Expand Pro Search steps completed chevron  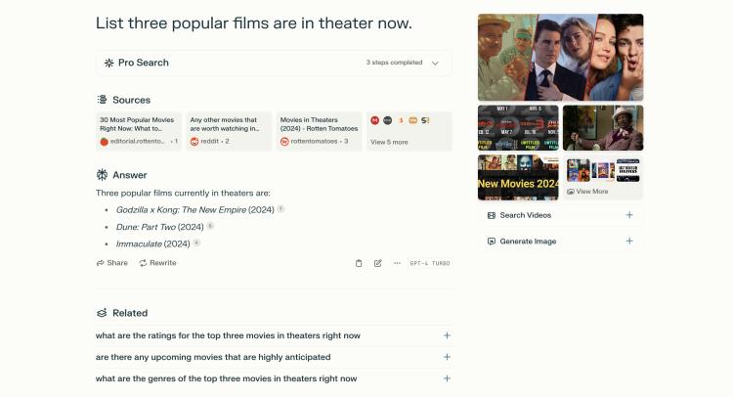point(435,64)
